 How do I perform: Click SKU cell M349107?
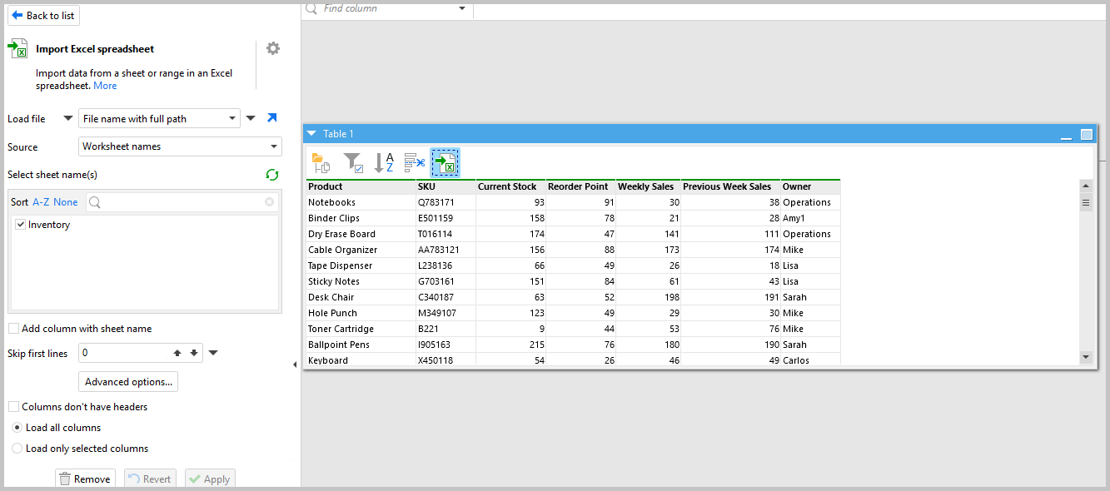tap(445, 313)
